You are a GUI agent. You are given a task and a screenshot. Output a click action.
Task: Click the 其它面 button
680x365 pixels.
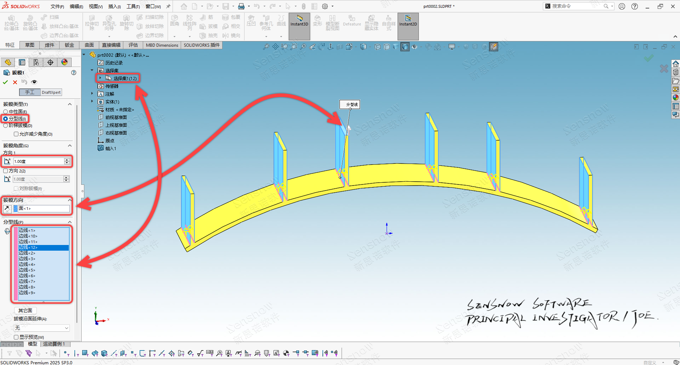25,310
